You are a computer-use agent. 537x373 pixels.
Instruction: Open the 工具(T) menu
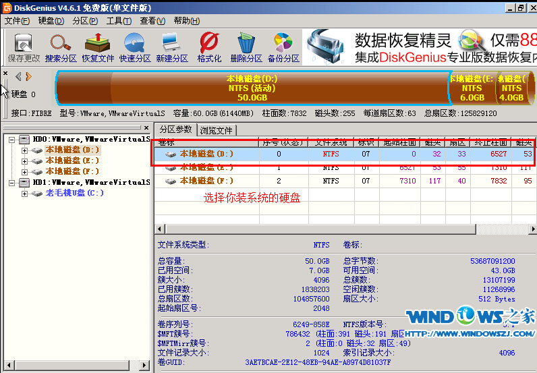(x=118, y=21)
